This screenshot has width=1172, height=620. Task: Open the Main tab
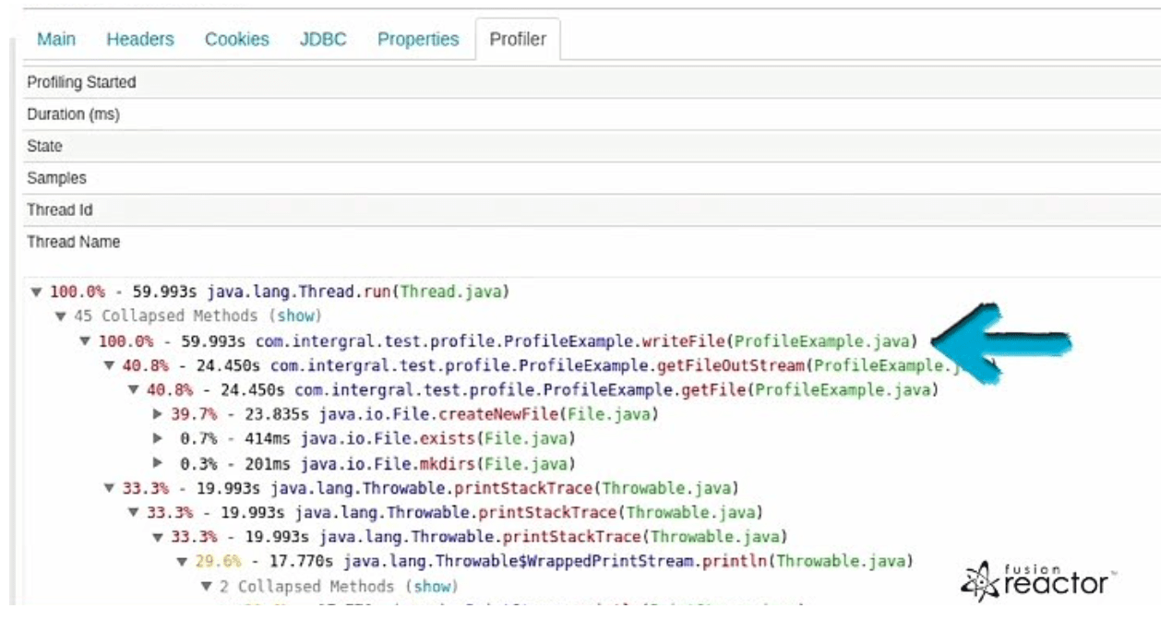point(56,40)
